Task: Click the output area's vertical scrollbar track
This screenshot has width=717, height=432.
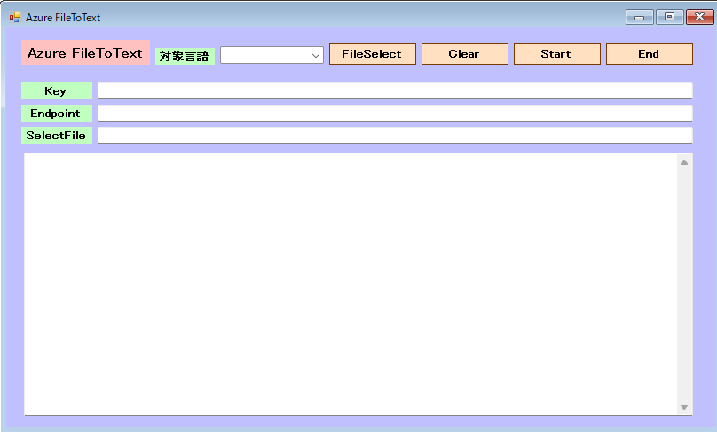Action: 683,284
